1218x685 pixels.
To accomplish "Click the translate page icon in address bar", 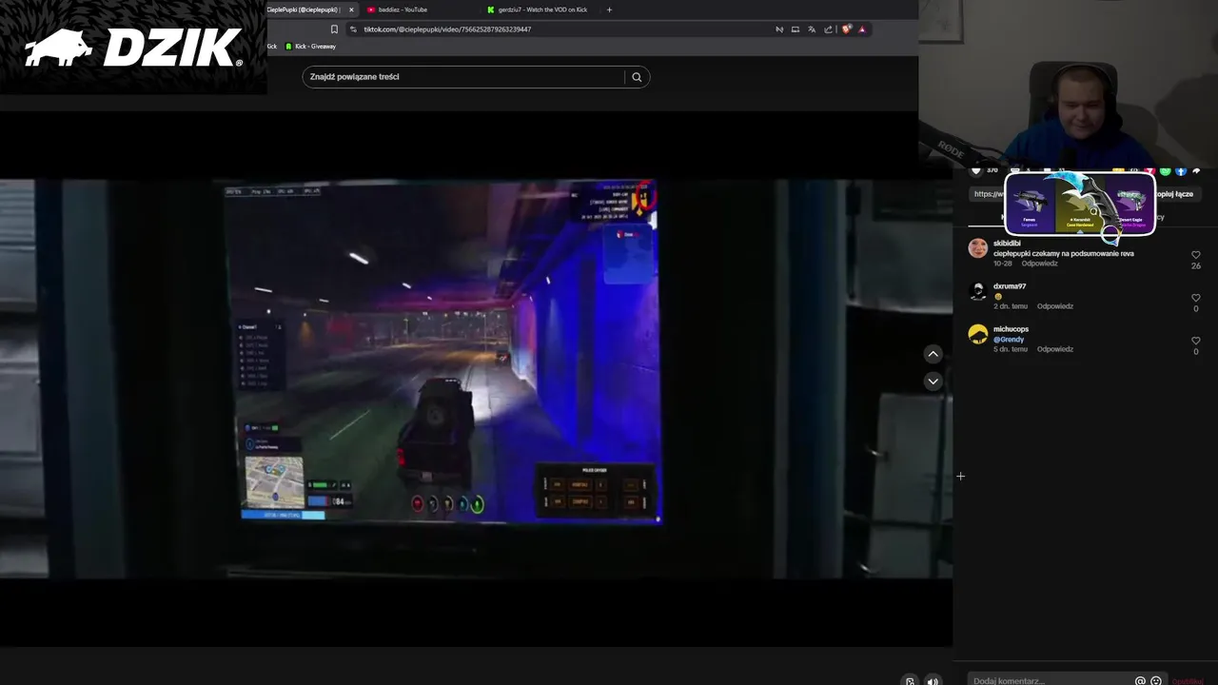I will point(812,29).
